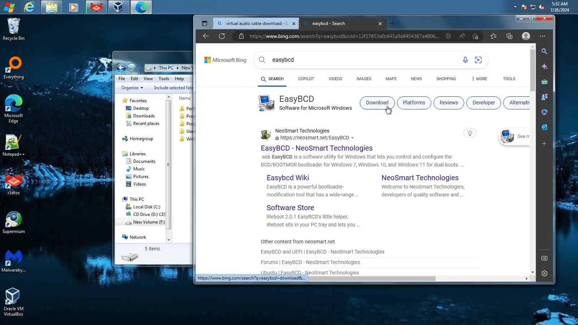Screen dimensions: 578x325
Task: Open the Easybcd Wiki link
Action: tap(288, 178)
